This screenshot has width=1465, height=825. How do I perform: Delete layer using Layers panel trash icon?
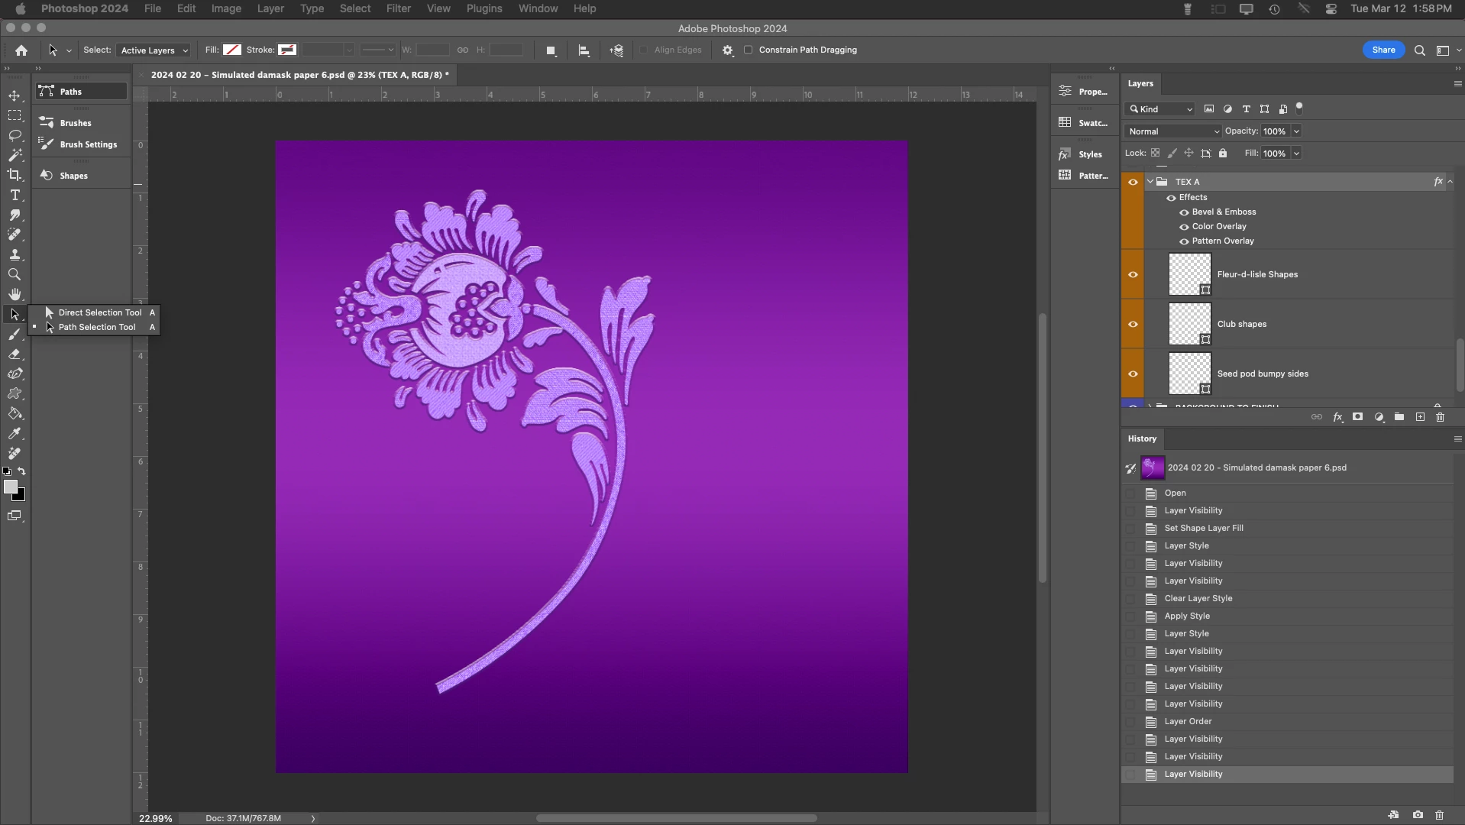(x=1440, y=417)
